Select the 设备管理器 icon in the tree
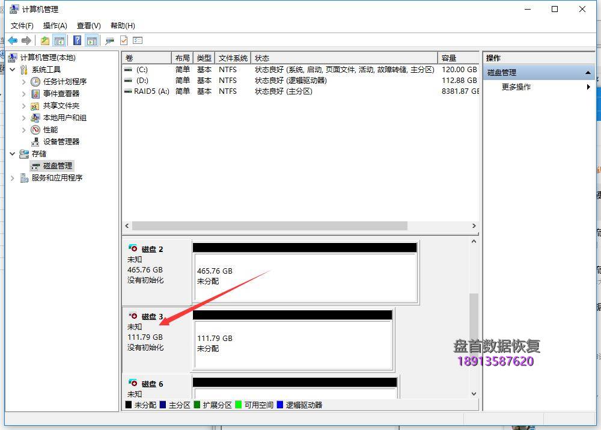The image size is (601, 430). click(35, 141)
